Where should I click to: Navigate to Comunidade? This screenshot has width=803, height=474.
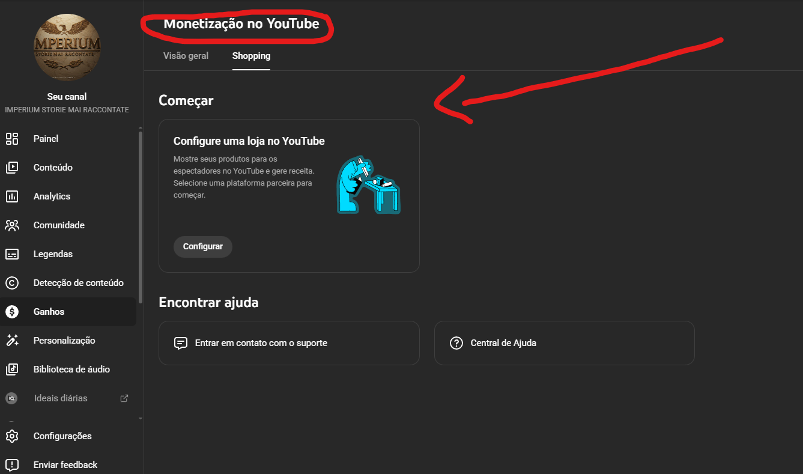point(68,225)
